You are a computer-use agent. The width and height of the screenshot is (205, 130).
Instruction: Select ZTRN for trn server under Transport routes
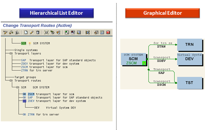(x=43, y=115)
